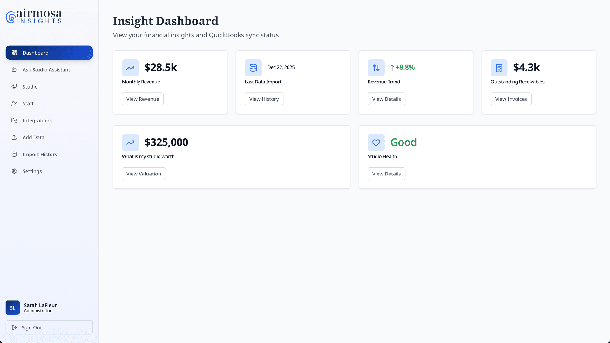The image size is (610, 343).
Task: Click View History under Last Data Import
Action: pos(264,99)
